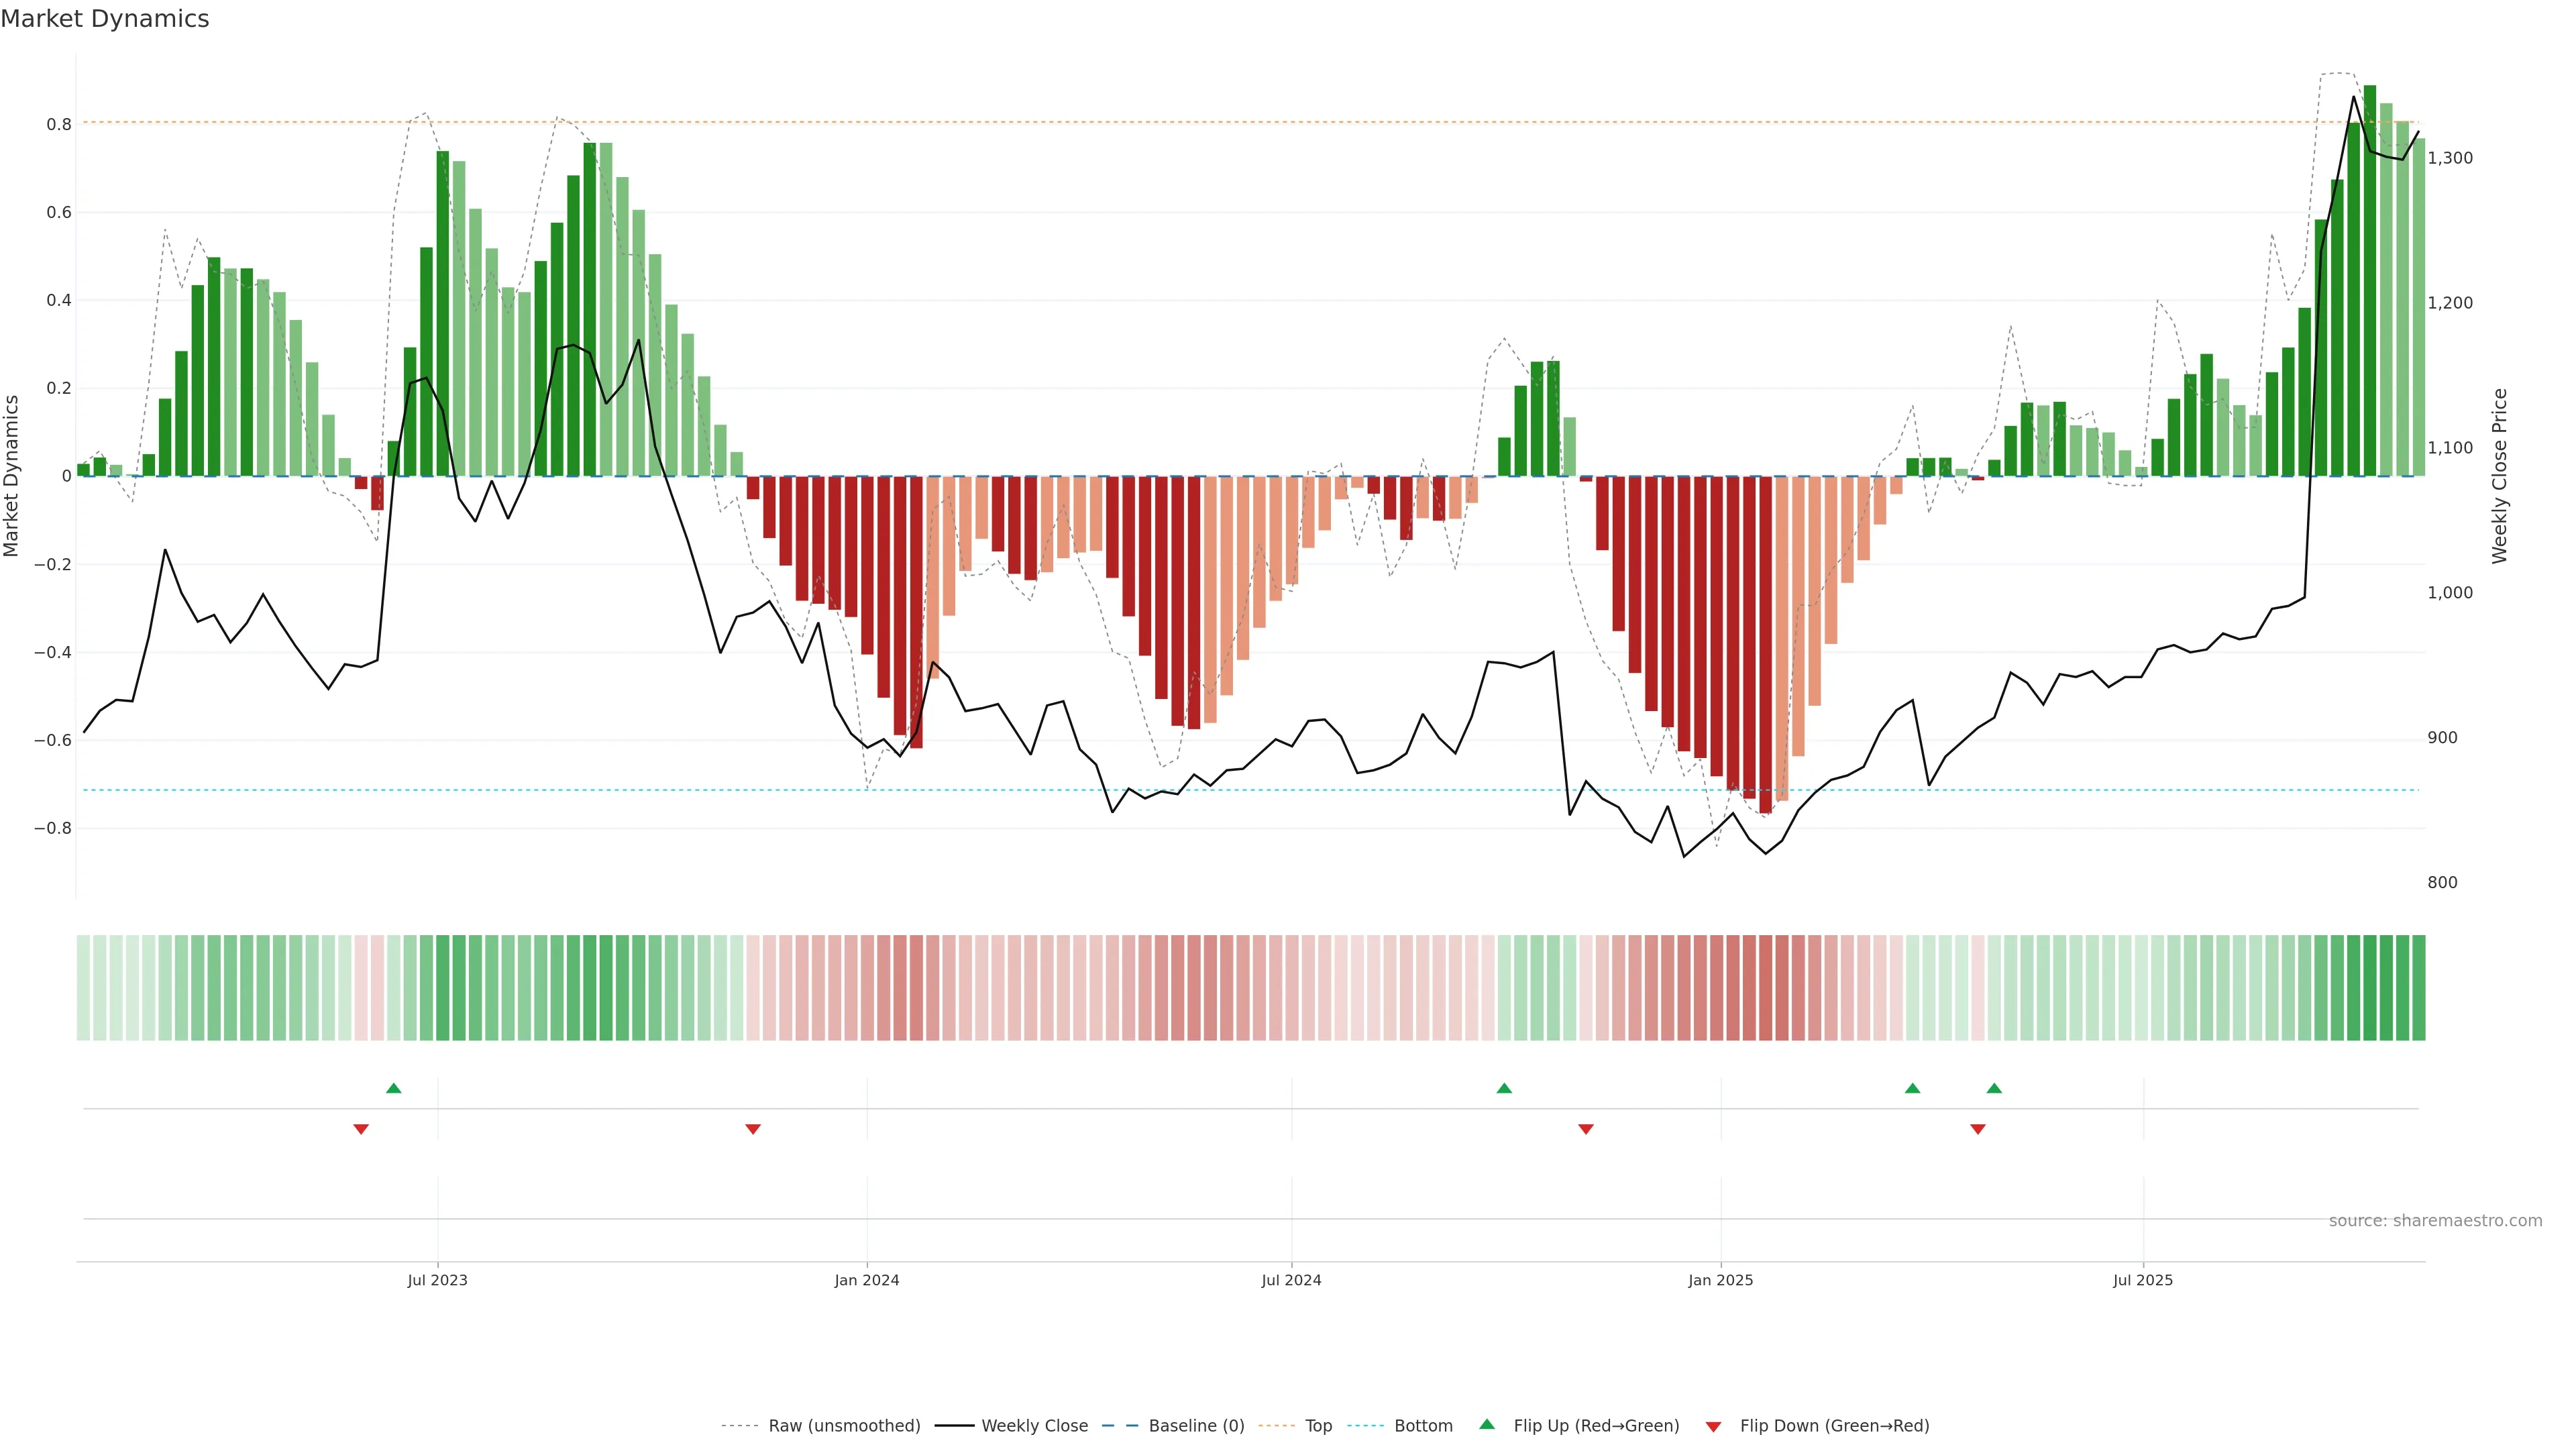This screenshot has height=1449, width=2576.
Task: Click the leftmost red Flip Down marker
Action: pos(361,1129)
